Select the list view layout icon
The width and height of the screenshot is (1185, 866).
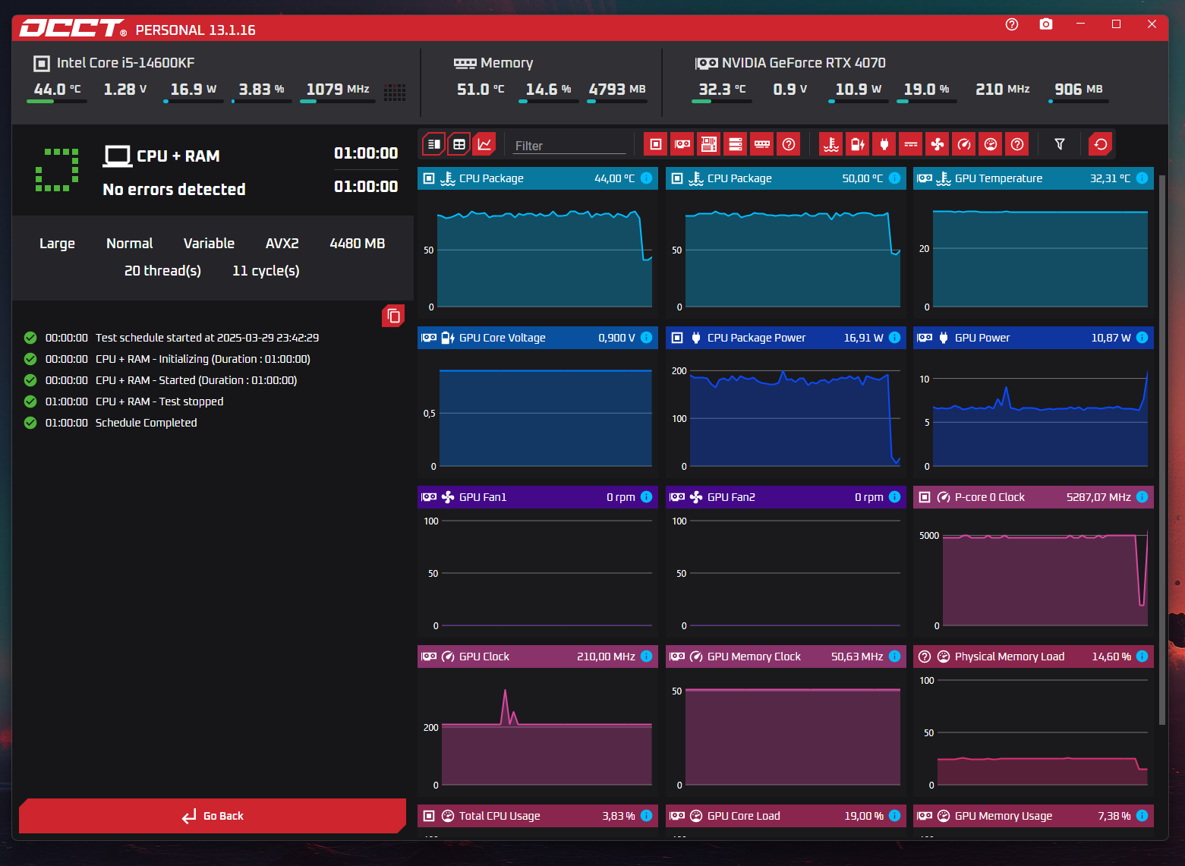tap(433, 144)
